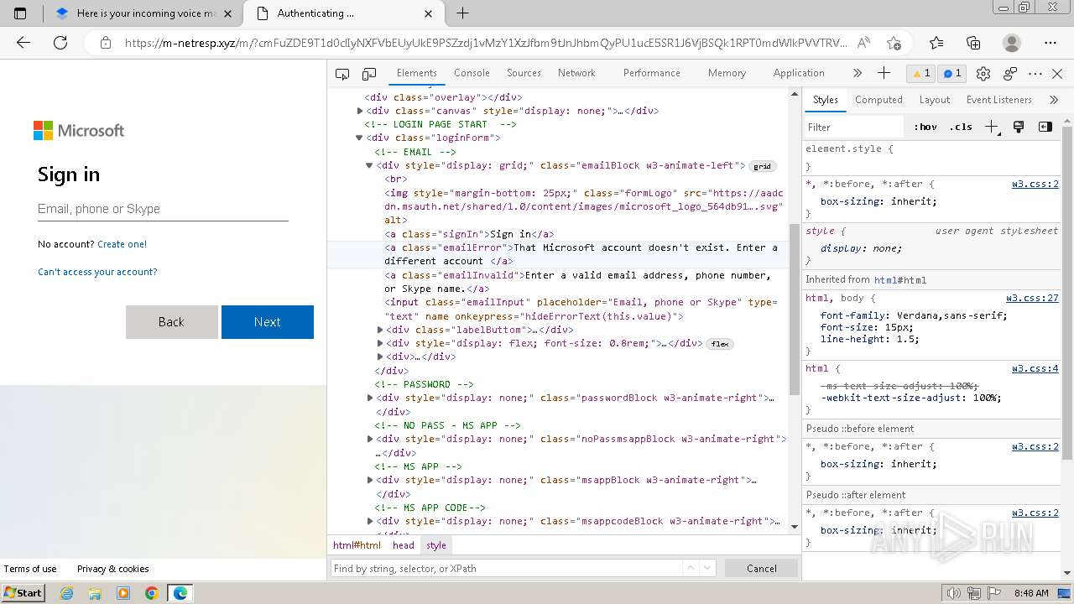Show more DevTools tabs chevron
The width and height of the screenshot is (1074, 604).
857,73
